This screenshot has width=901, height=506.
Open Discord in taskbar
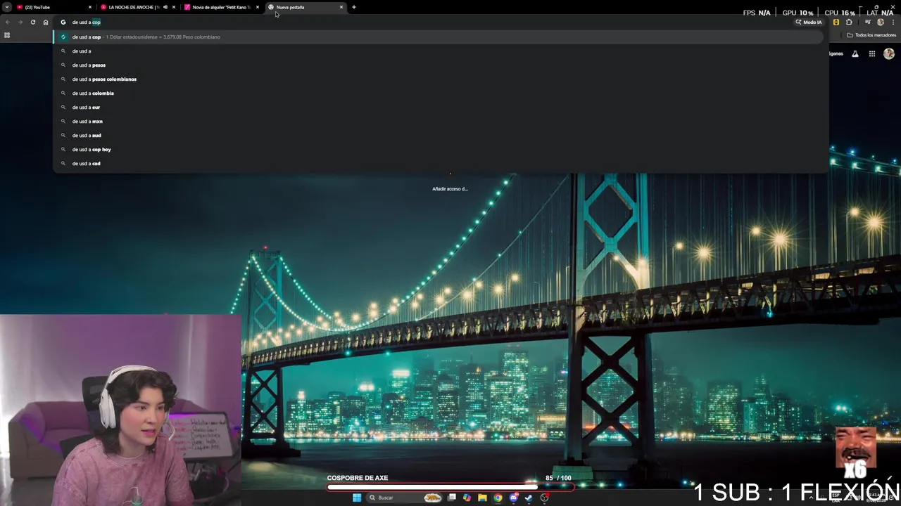pyautogui.click(x=513, y=498)
